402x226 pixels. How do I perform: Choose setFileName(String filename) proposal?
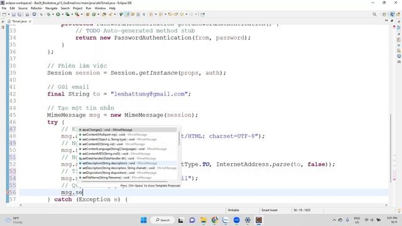tap(128, 177)
